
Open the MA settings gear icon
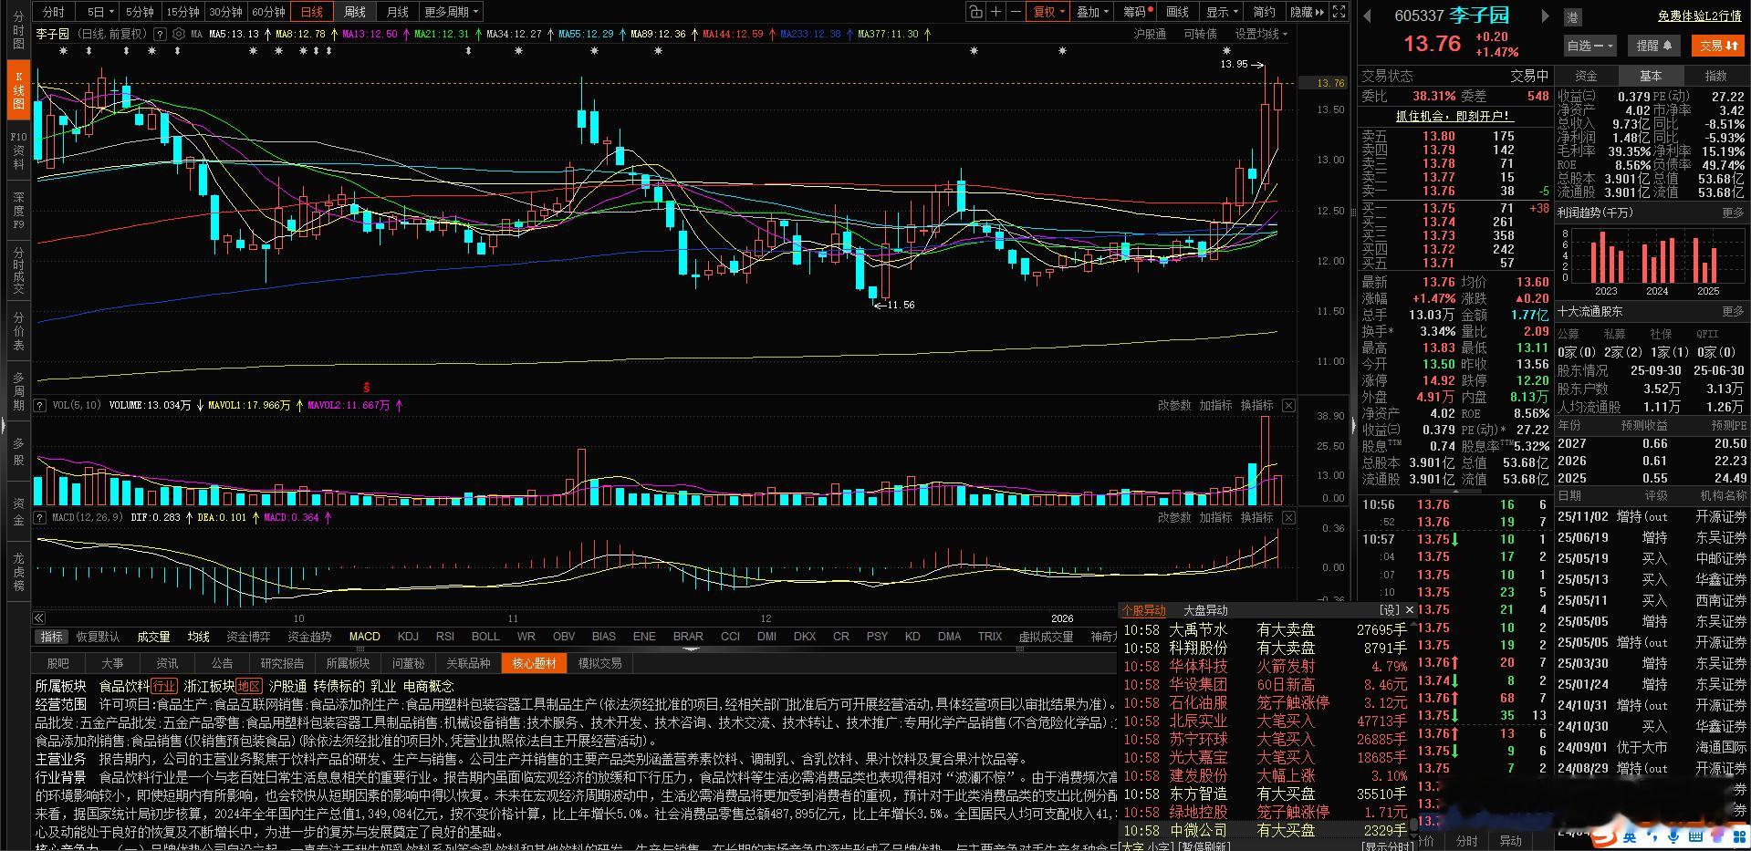[x=179, y=34]
